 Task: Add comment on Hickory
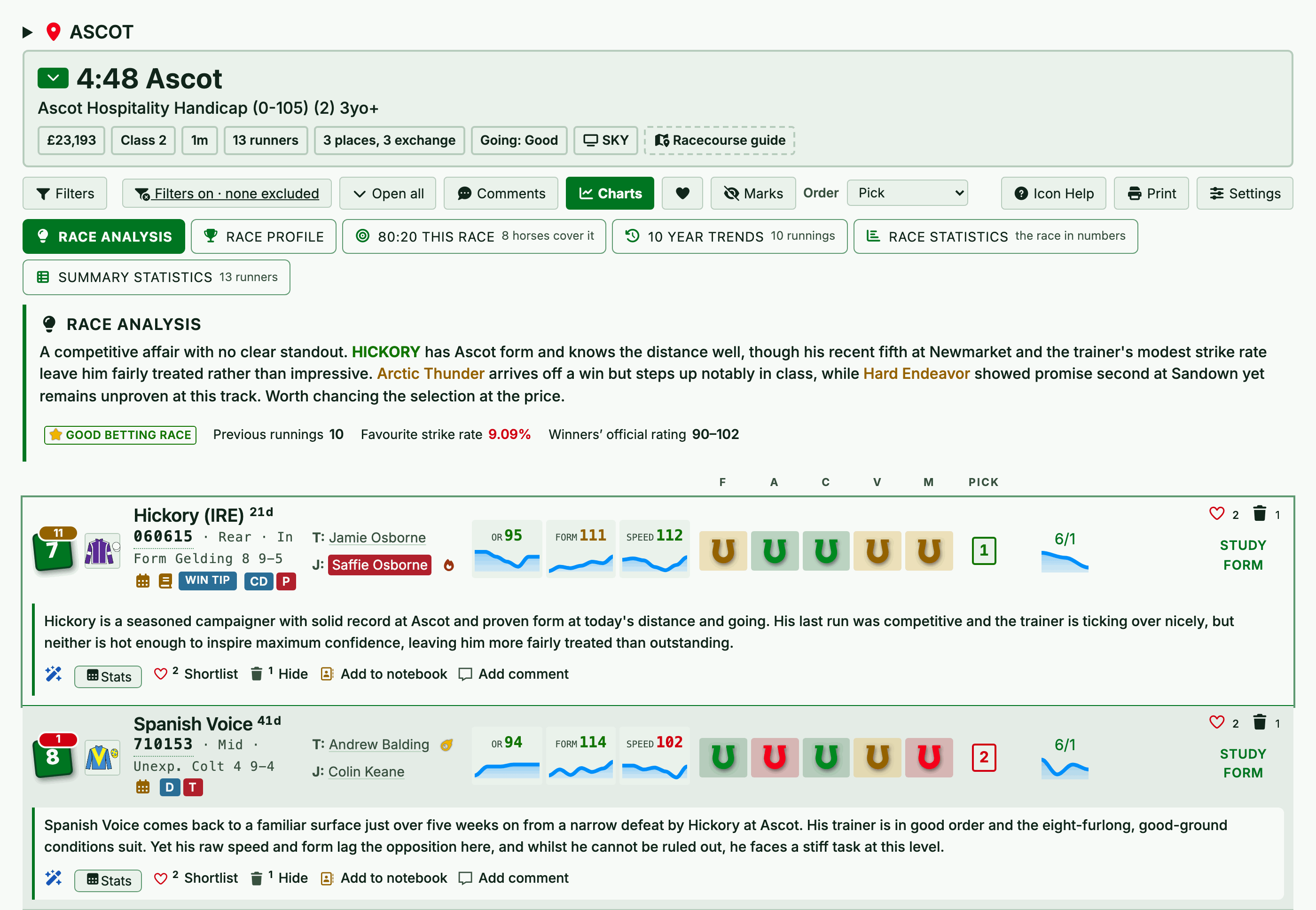[514, 674]
